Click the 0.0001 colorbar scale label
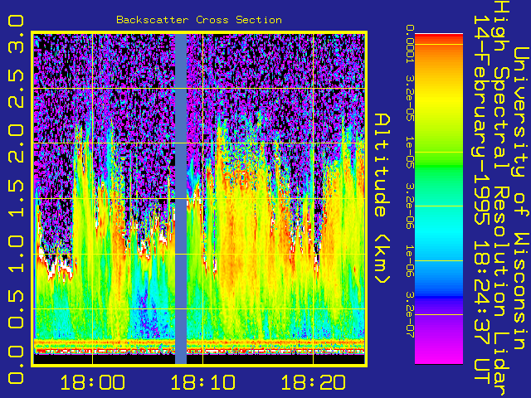 (410, 44)
